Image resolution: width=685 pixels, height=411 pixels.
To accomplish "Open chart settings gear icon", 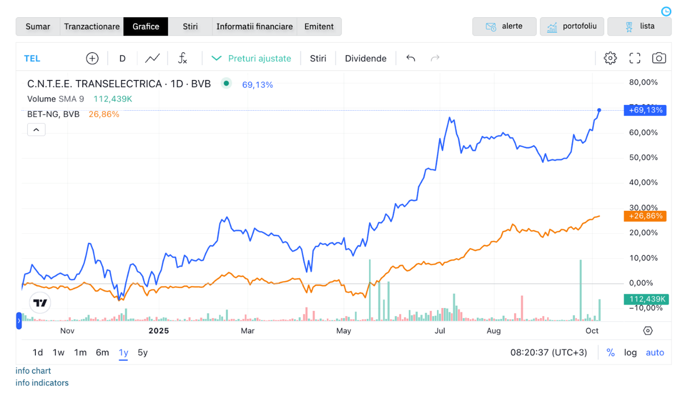I will click(610, 58).
